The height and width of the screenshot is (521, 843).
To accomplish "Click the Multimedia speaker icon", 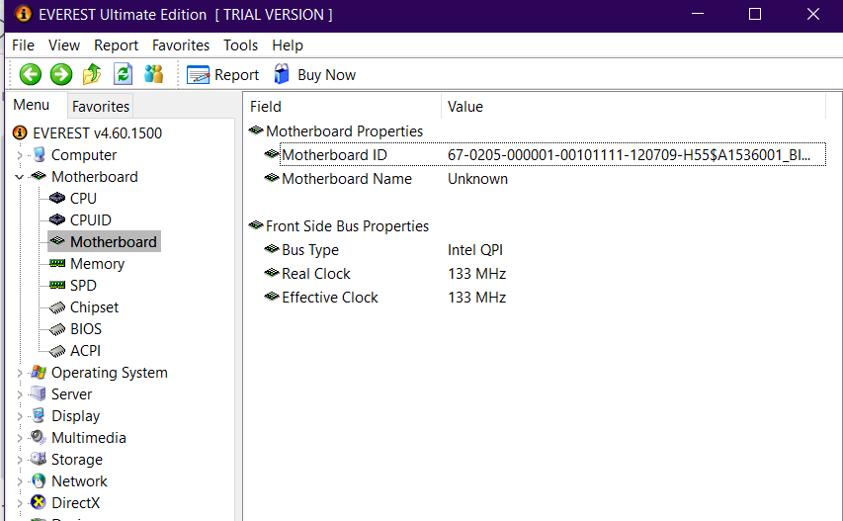I will pos(39,437).
